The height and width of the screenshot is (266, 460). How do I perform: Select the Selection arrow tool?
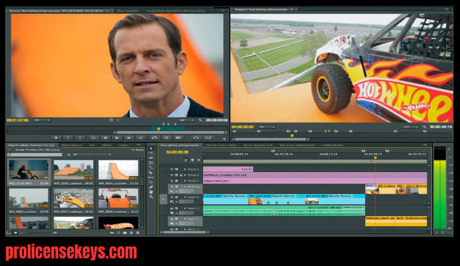[x=151, y=148]
